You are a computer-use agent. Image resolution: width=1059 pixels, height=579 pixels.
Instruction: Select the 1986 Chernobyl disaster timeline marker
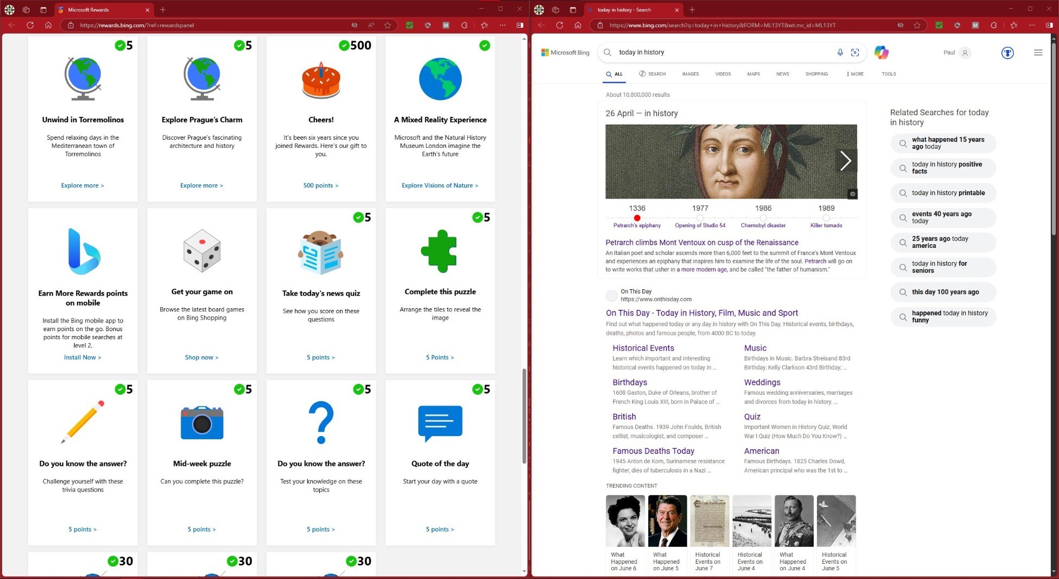763,217
